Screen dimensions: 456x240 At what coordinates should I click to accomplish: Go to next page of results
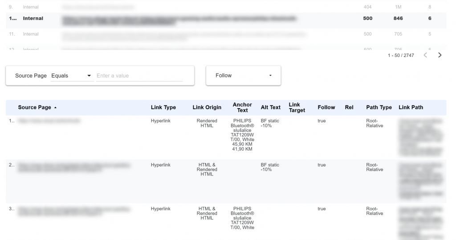tap(440, 55)
